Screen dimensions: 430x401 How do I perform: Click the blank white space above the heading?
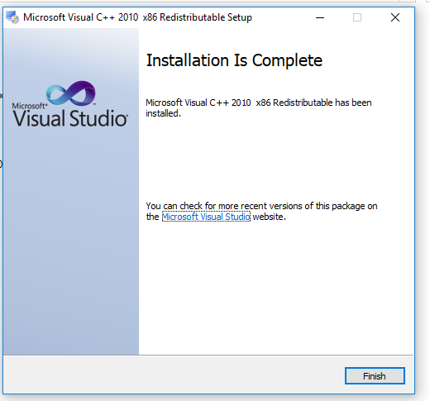coord(275,40)
